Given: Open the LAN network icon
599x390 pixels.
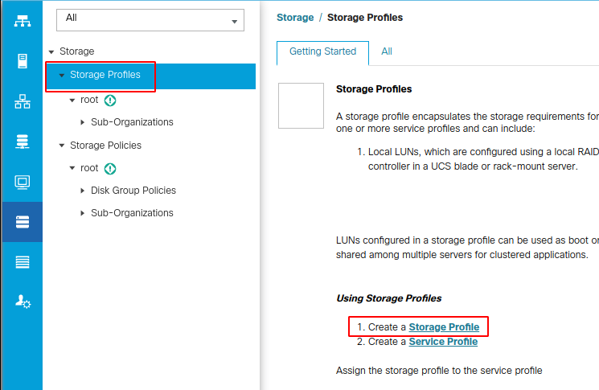Looking at the screenshot, I should tap(23, 101).
